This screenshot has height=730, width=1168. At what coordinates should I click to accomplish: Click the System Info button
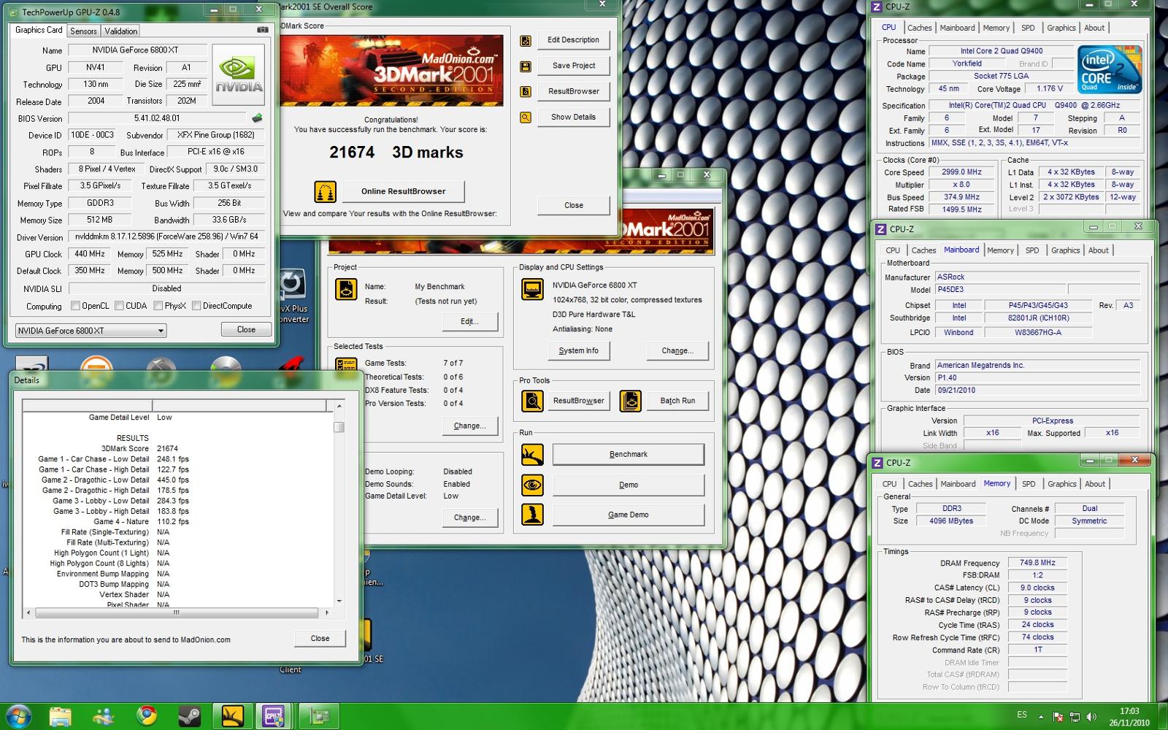pyautogui.click(x=578, y=351)
